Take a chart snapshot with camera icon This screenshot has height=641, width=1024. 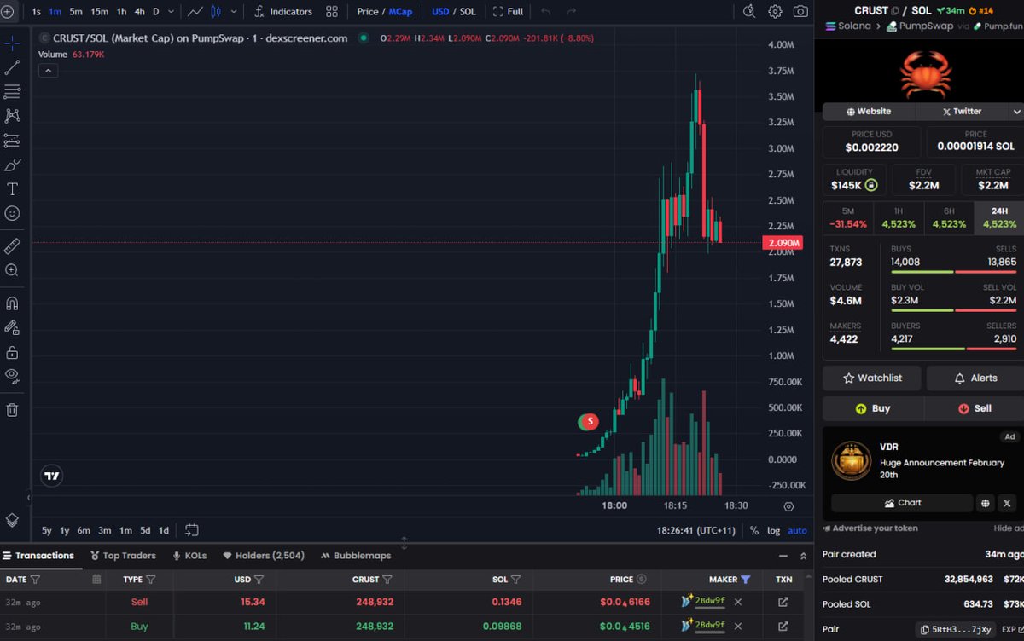(x=800, y=12)
